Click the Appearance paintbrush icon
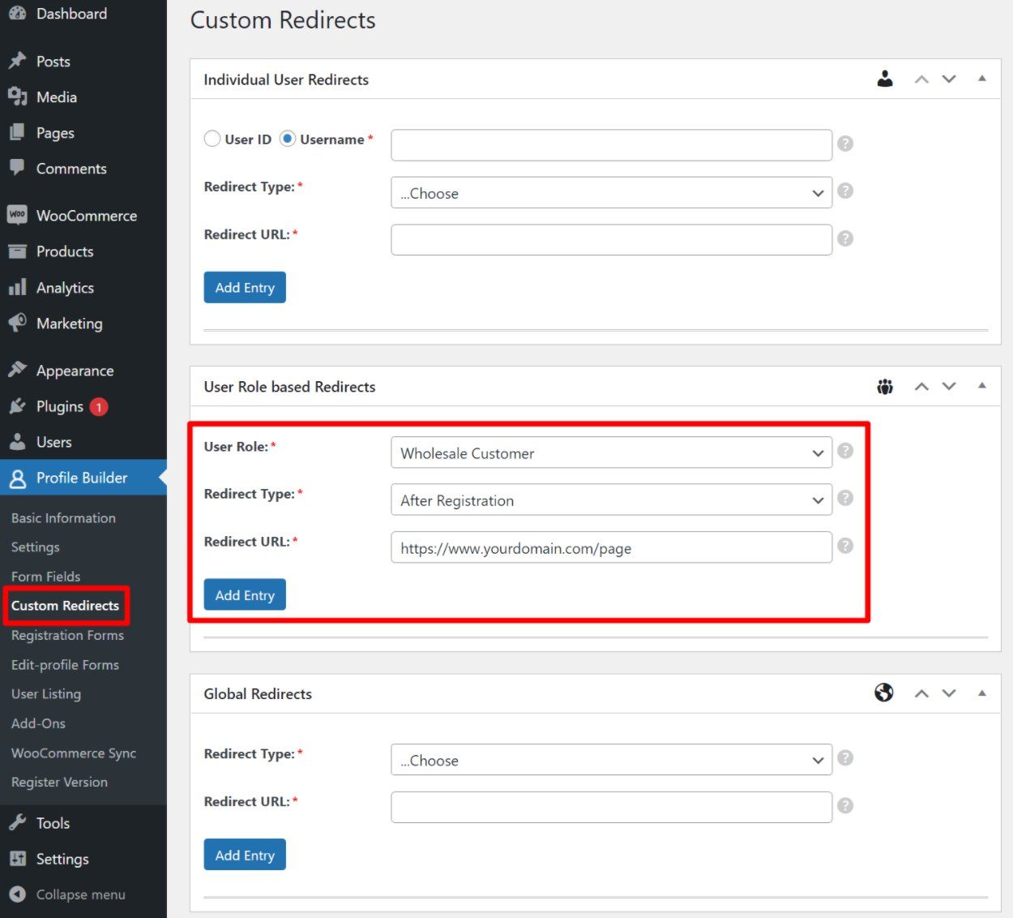Image resolution: width=1013 pixels, height=918 pixels. pyautogui.click(x=17, y=370)
